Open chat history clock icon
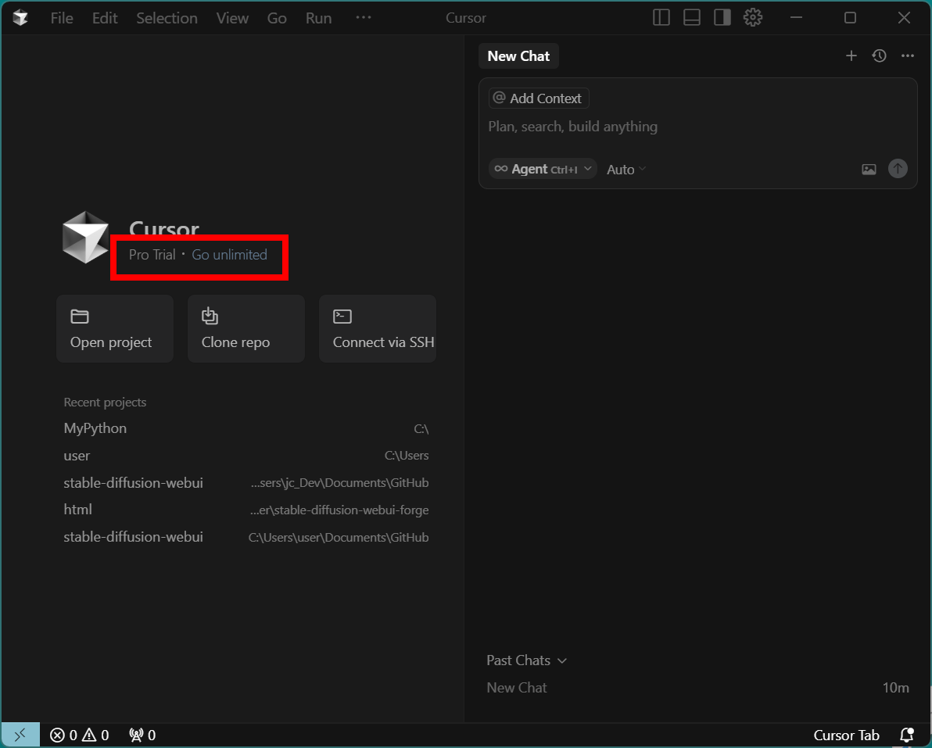932x748 pixels. (879, 55)
